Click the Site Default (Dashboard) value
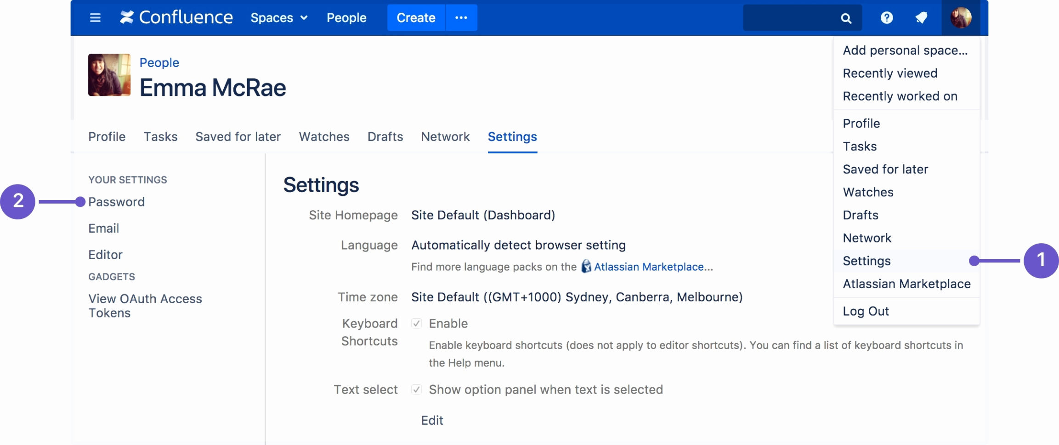The width and height of the screenshot is (1059, 445). coord(483,215)
